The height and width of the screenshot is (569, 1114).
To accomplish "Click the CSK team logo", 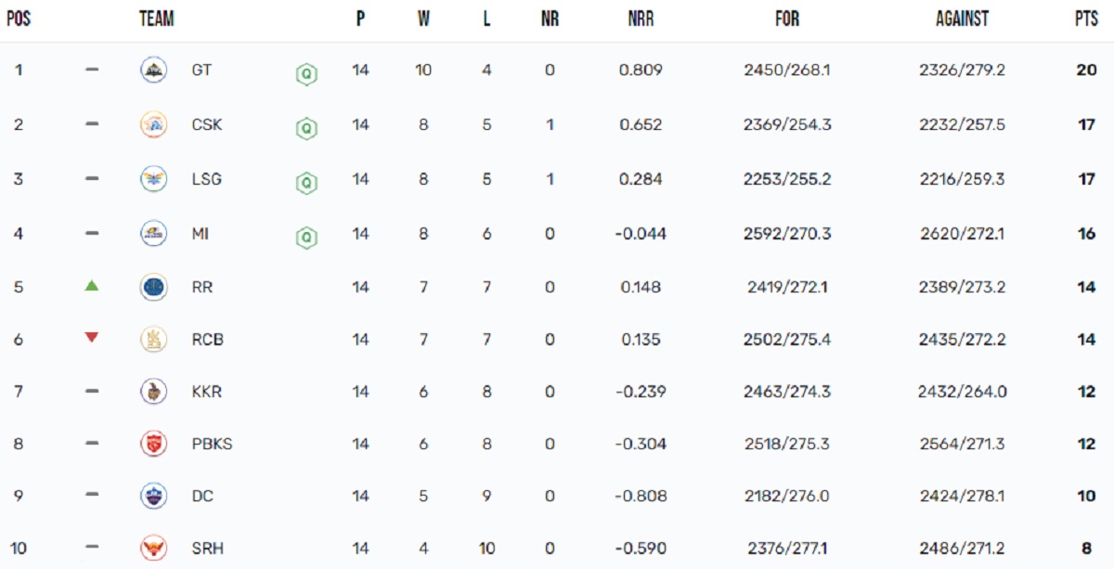I will click(153, 124).
